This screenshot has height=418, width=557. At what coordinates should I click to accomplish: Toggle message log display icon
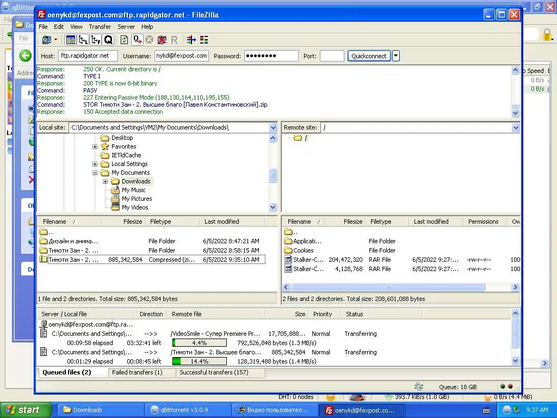tap(71, 40)
